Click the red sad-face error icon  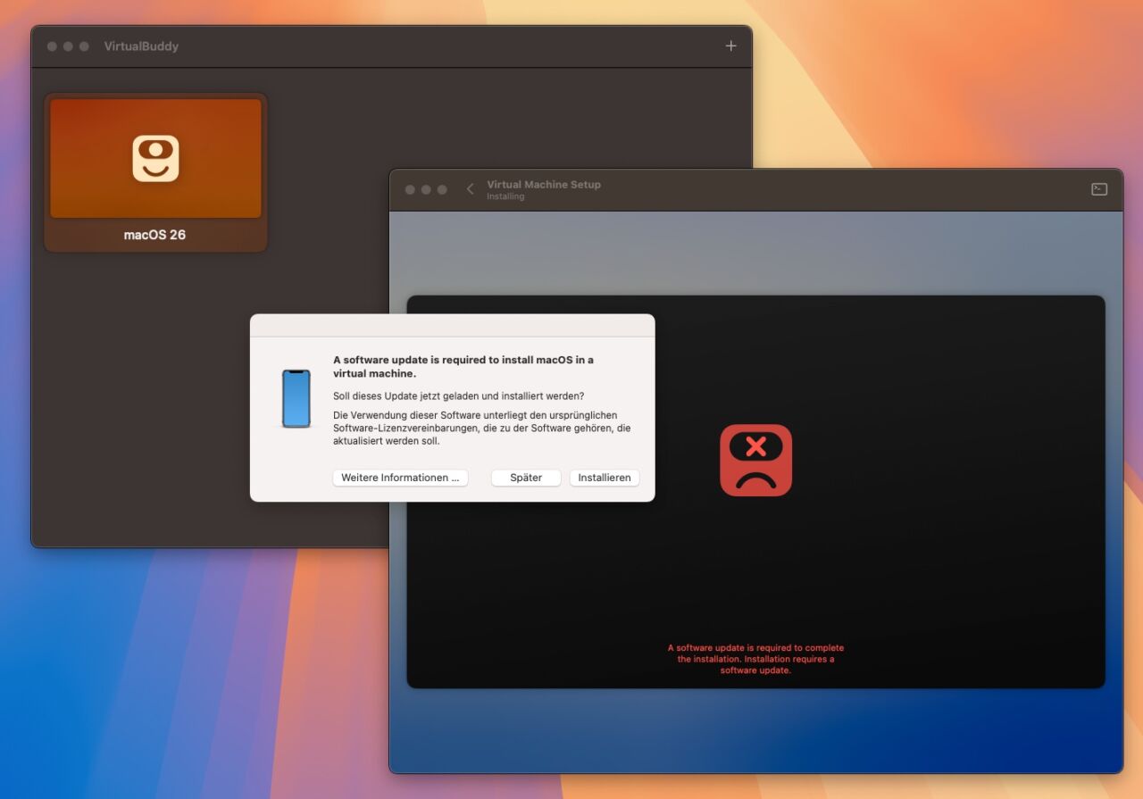coord(755,460)
